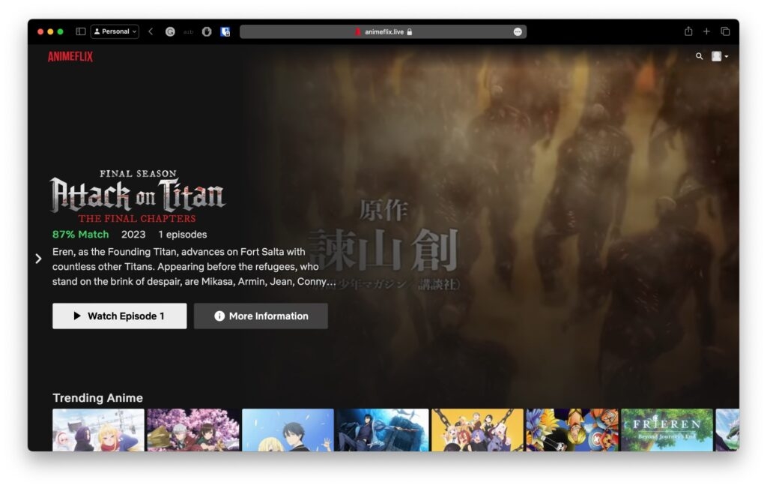
Task: Click the site favicon in address bar
Action: tap(357, 31)
